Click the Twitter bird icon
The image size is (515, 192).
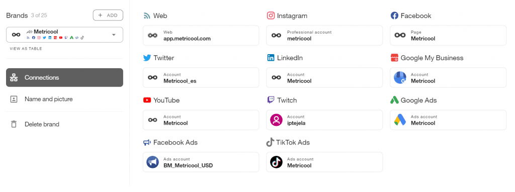(x=147, y=58)
